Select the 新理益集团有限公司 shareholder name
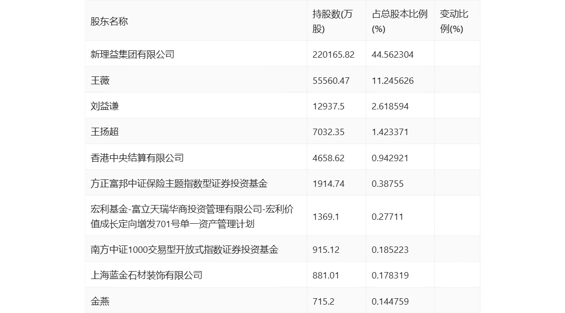Viewport: 565px width, 313px height. pos(133,54)
